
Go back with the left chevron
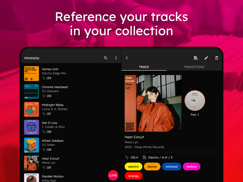click(x=127, y=58)
